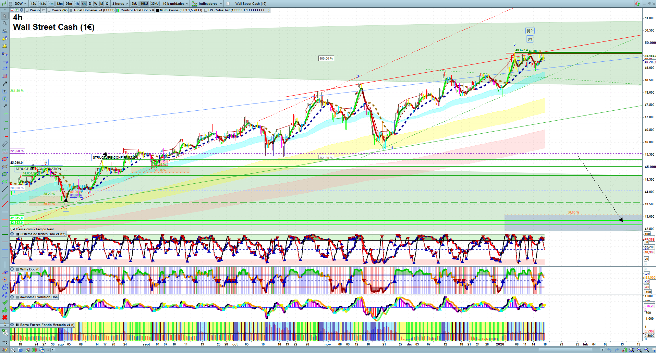Click the red X delete icon
The width and height of the screenshot is (656, 353).
click(x=5, y=317)
